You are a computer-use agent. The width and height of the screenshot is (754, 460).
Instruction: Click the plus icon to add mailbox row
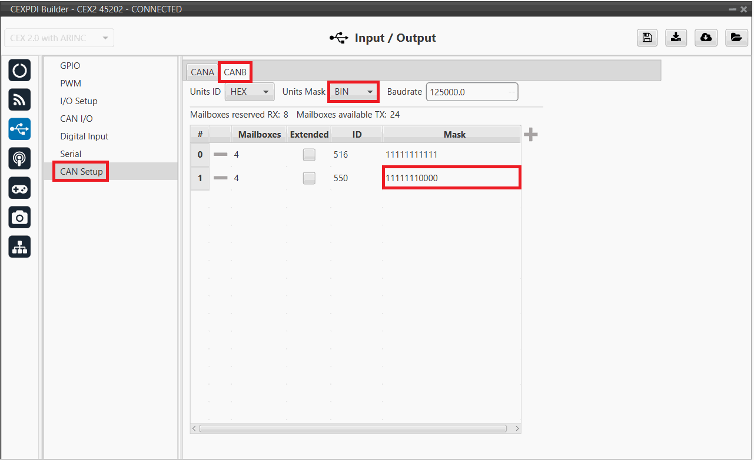click(531, 135)
